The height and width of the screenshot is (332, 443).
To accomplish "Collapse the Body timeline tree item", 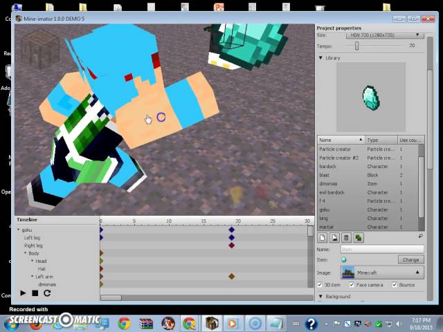I will pos(25,253).
